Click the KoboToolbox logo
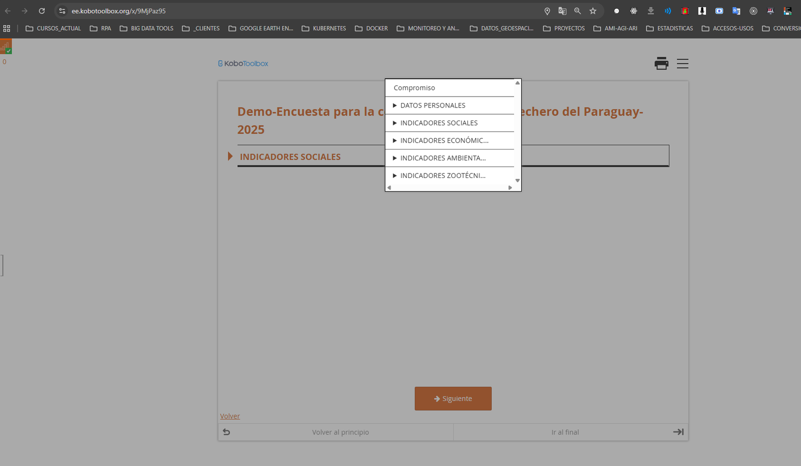The height and width of the screenshot is (466, 801). pos(243,63)
